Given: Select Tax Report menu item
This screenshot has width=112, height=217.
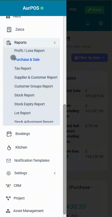Looking at the screenshot, I should 23,68.
